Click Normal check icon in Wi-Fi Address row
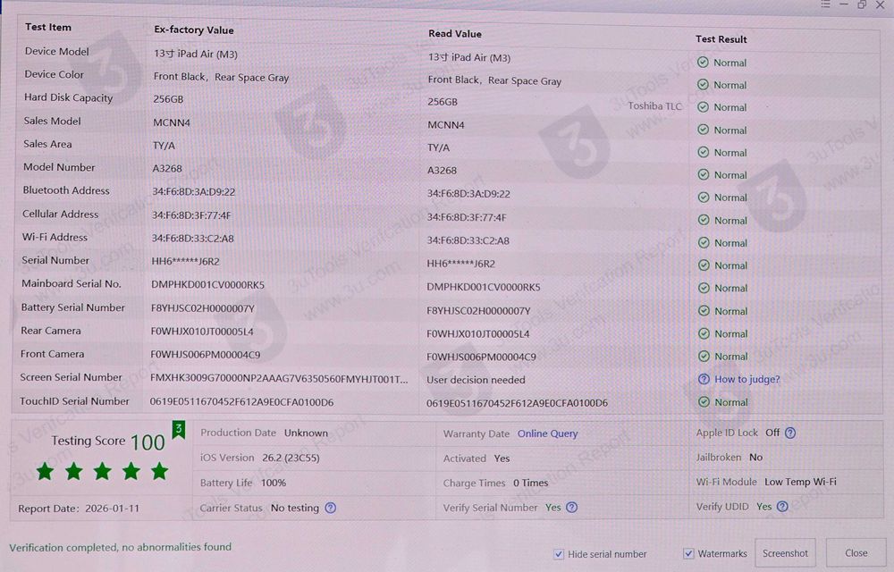894x572 pixels. pos(704,243)
